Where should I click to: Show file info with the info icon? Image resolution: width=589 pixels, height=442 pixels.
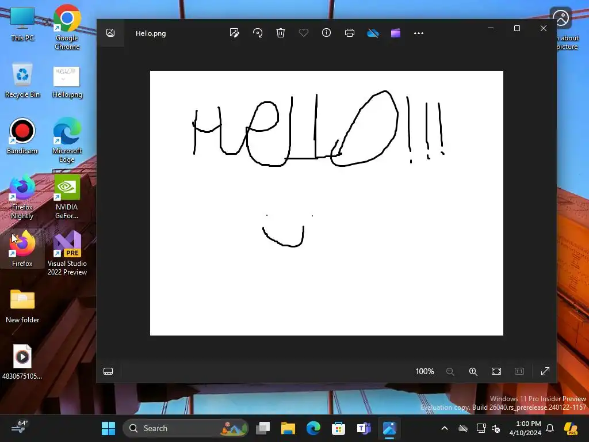[327, 33]
